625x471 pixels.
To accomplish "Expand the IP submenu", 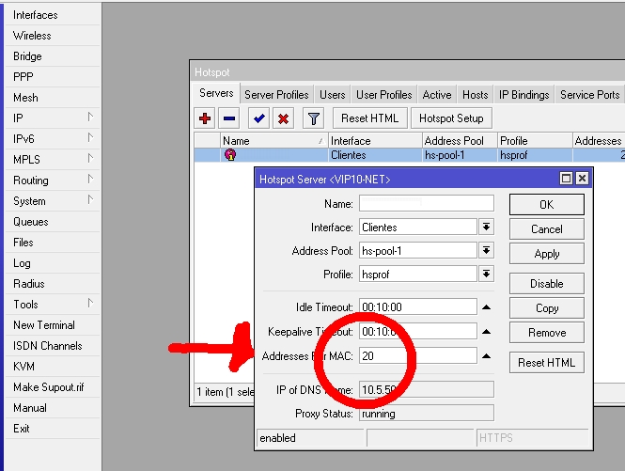I will point(90,118).
